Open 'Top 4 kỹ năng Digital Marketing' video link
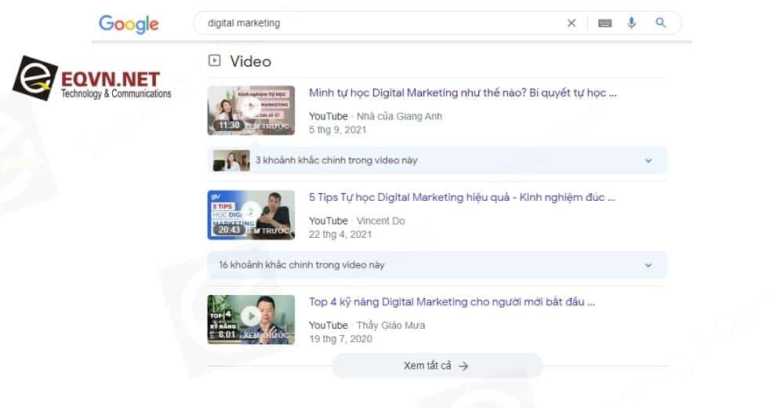The width and height of the screenshot is (784, 408). click(x=452, y=302)
